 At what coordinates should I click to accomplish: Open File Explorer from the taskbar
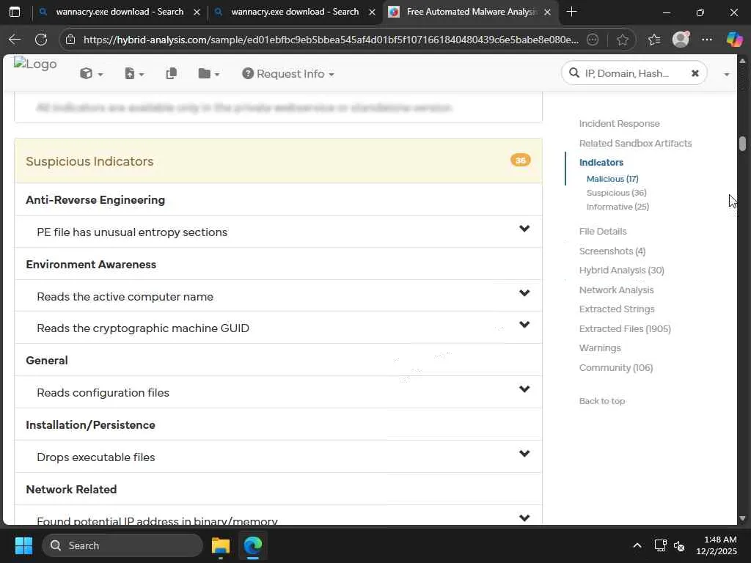pyautogui.click(x=221, y=545)
